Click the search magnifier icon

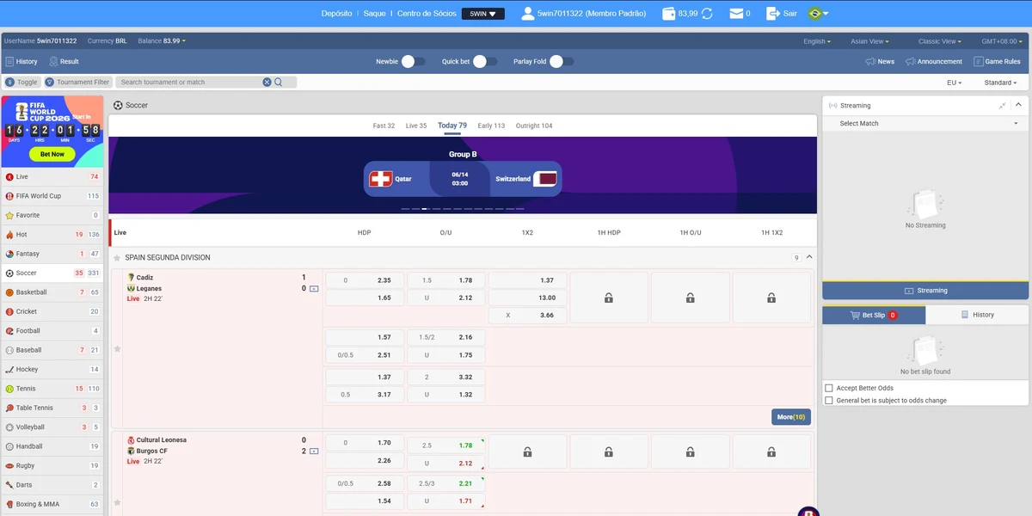click(279, 82)
